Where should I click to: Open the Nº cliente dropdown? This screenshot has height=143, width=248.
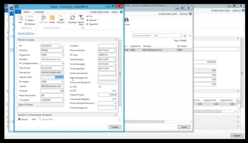(x=62, y=82)
